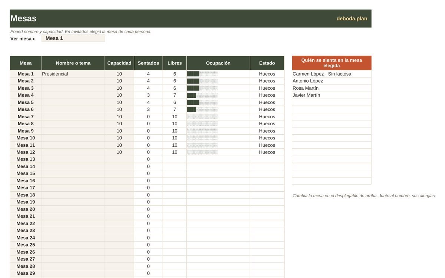Viewport: 445px width, 278px height.
Task: Click the Sentados value for Mesa 2
Action: tap(148, 81)
